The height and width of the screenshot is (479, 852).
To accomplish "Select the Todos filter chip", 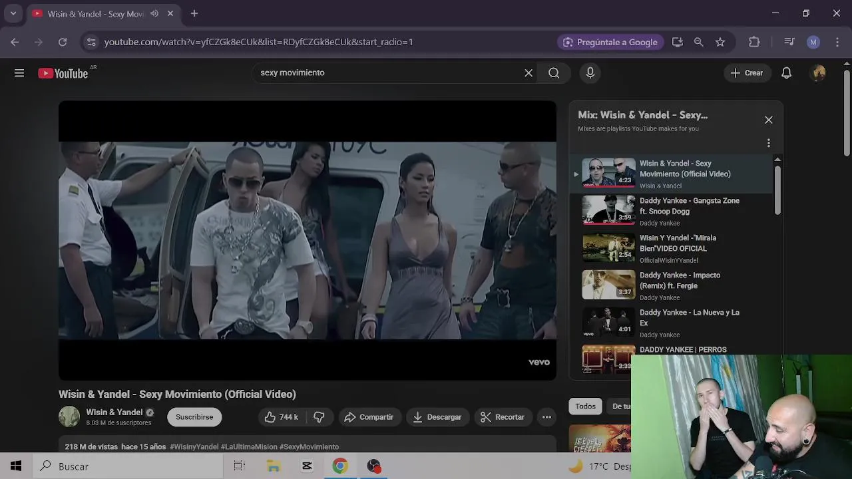I will [x=586, y=406].
